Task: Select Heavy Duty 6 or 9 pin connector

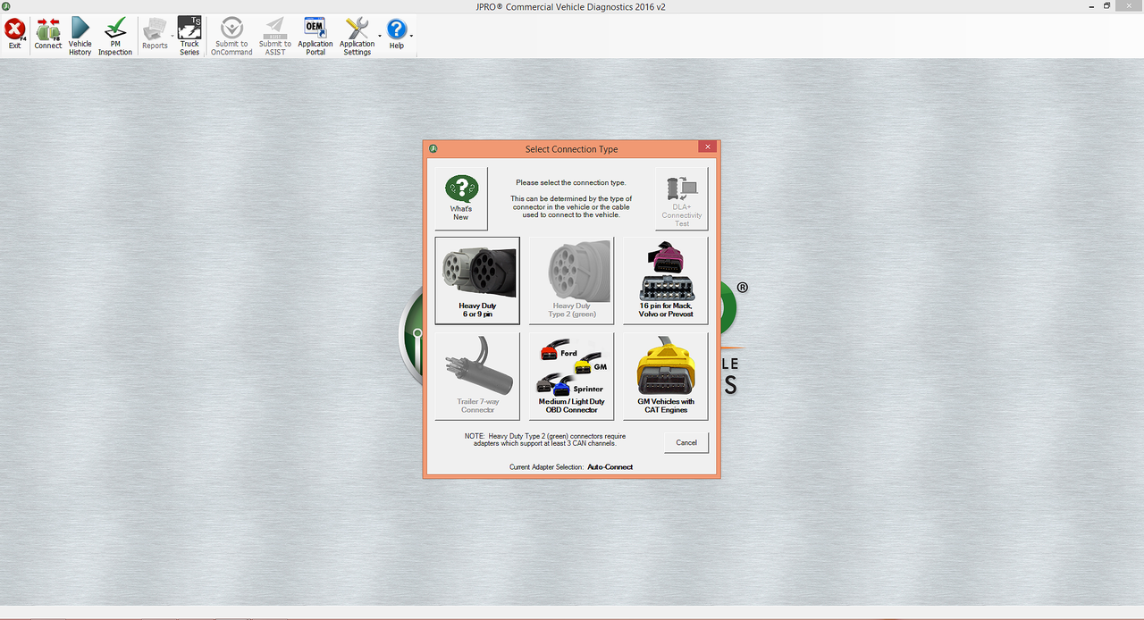Action: click(477, 280)
